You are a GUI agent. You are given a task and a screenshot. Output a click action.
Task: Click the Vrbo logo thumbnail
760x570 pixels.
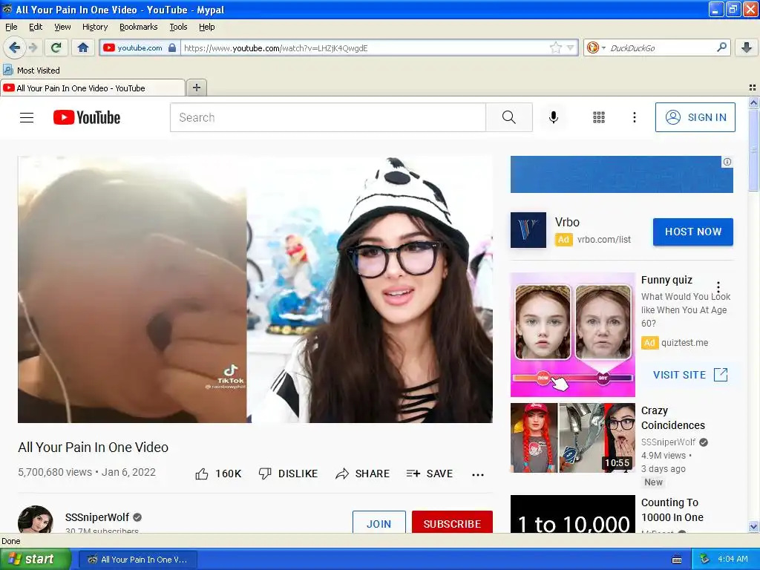coord(528,230)
